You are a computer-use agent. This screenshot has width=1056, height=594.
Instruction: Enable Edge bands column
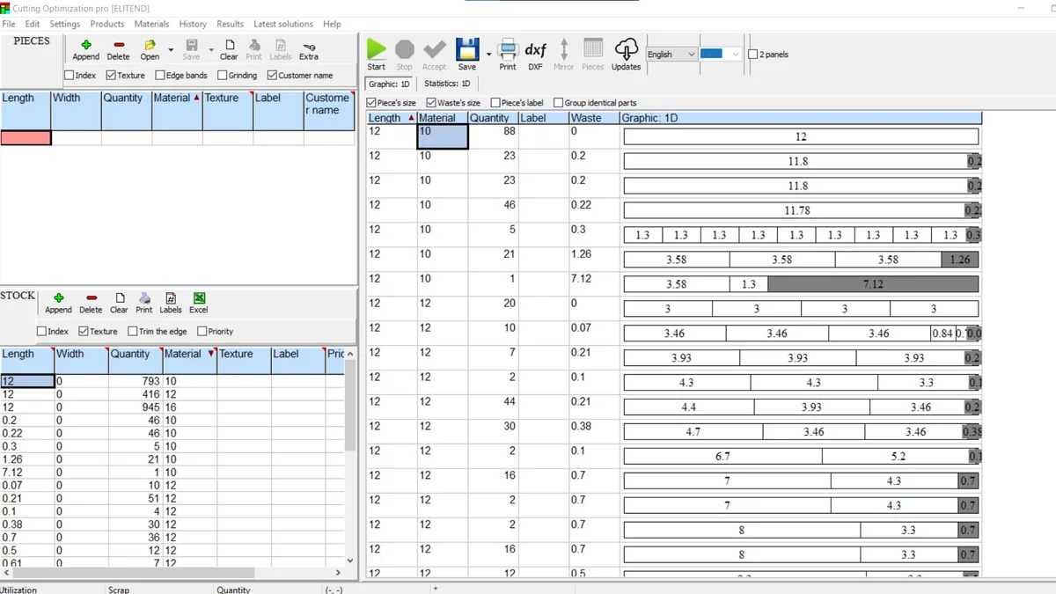[x=181, y=76]
